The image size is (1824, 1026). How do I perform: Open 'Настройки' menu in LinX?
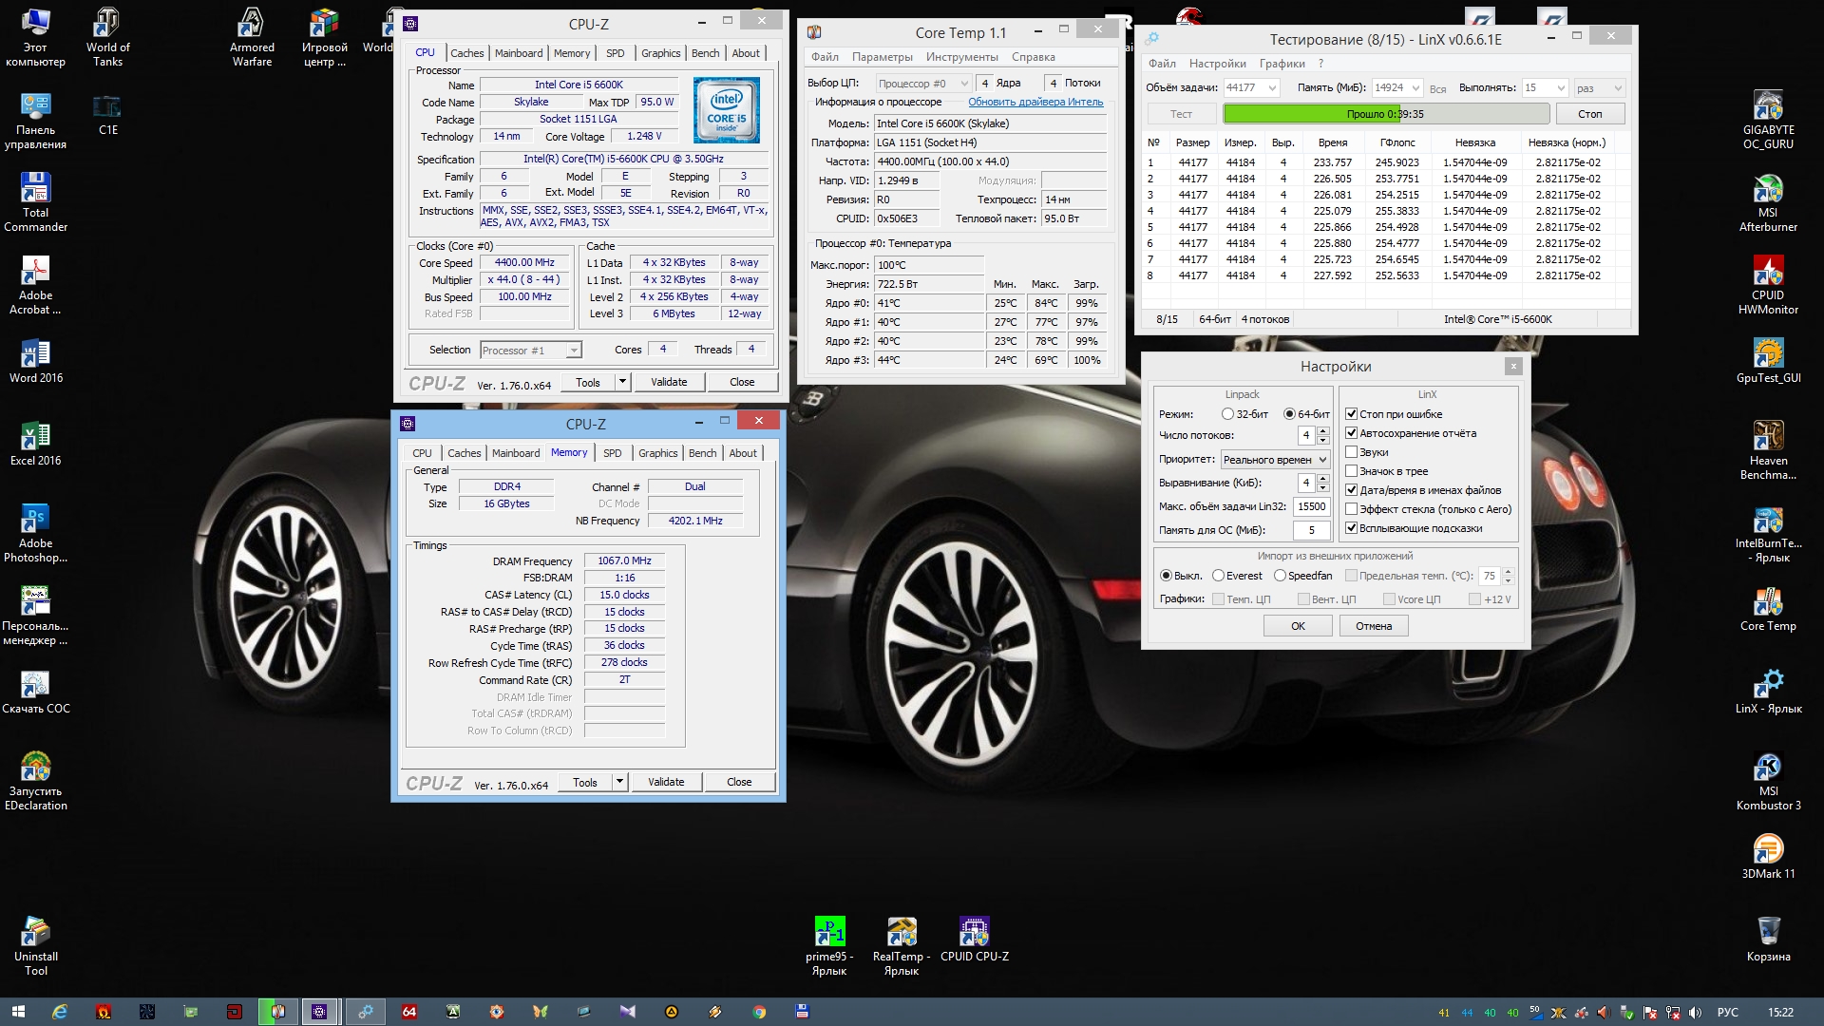(1217, 64)
